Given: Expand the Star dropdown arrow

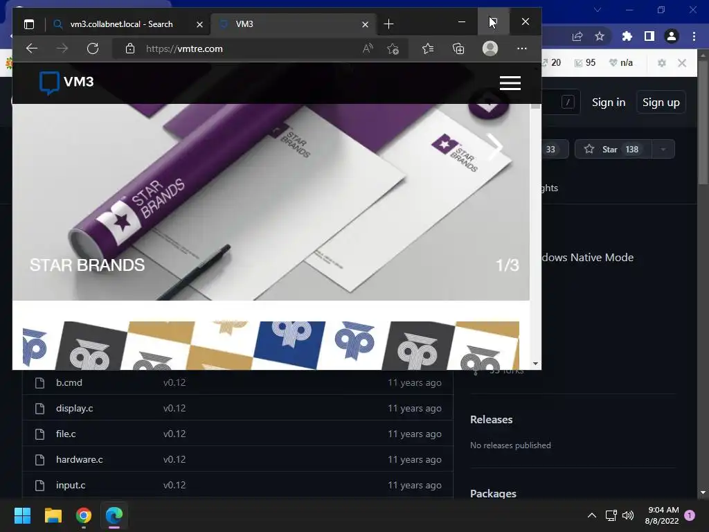Looking at the screenshot, I should coord(663,150).
